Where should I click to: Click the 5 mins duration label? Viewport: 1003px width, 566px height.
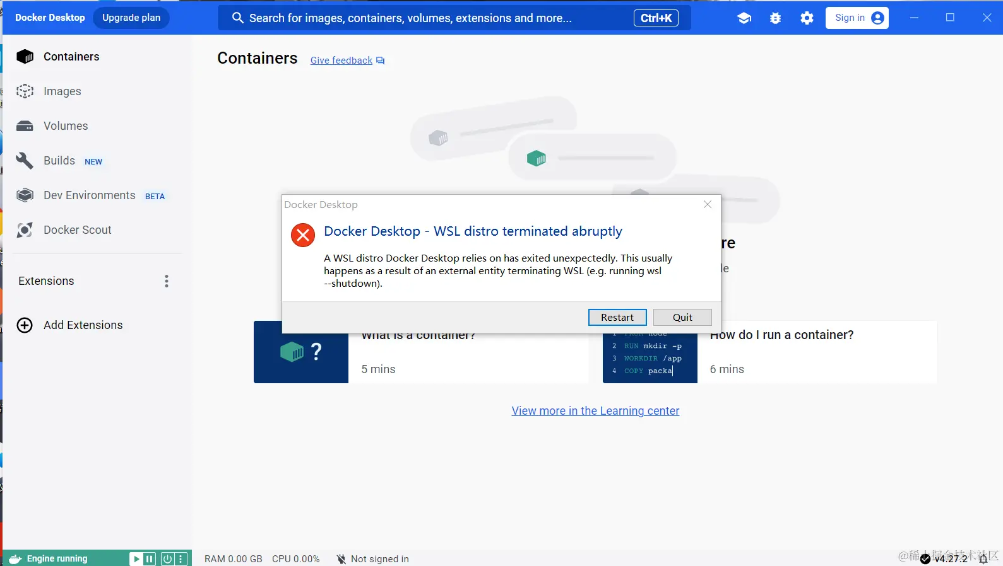tap(378, 369)
